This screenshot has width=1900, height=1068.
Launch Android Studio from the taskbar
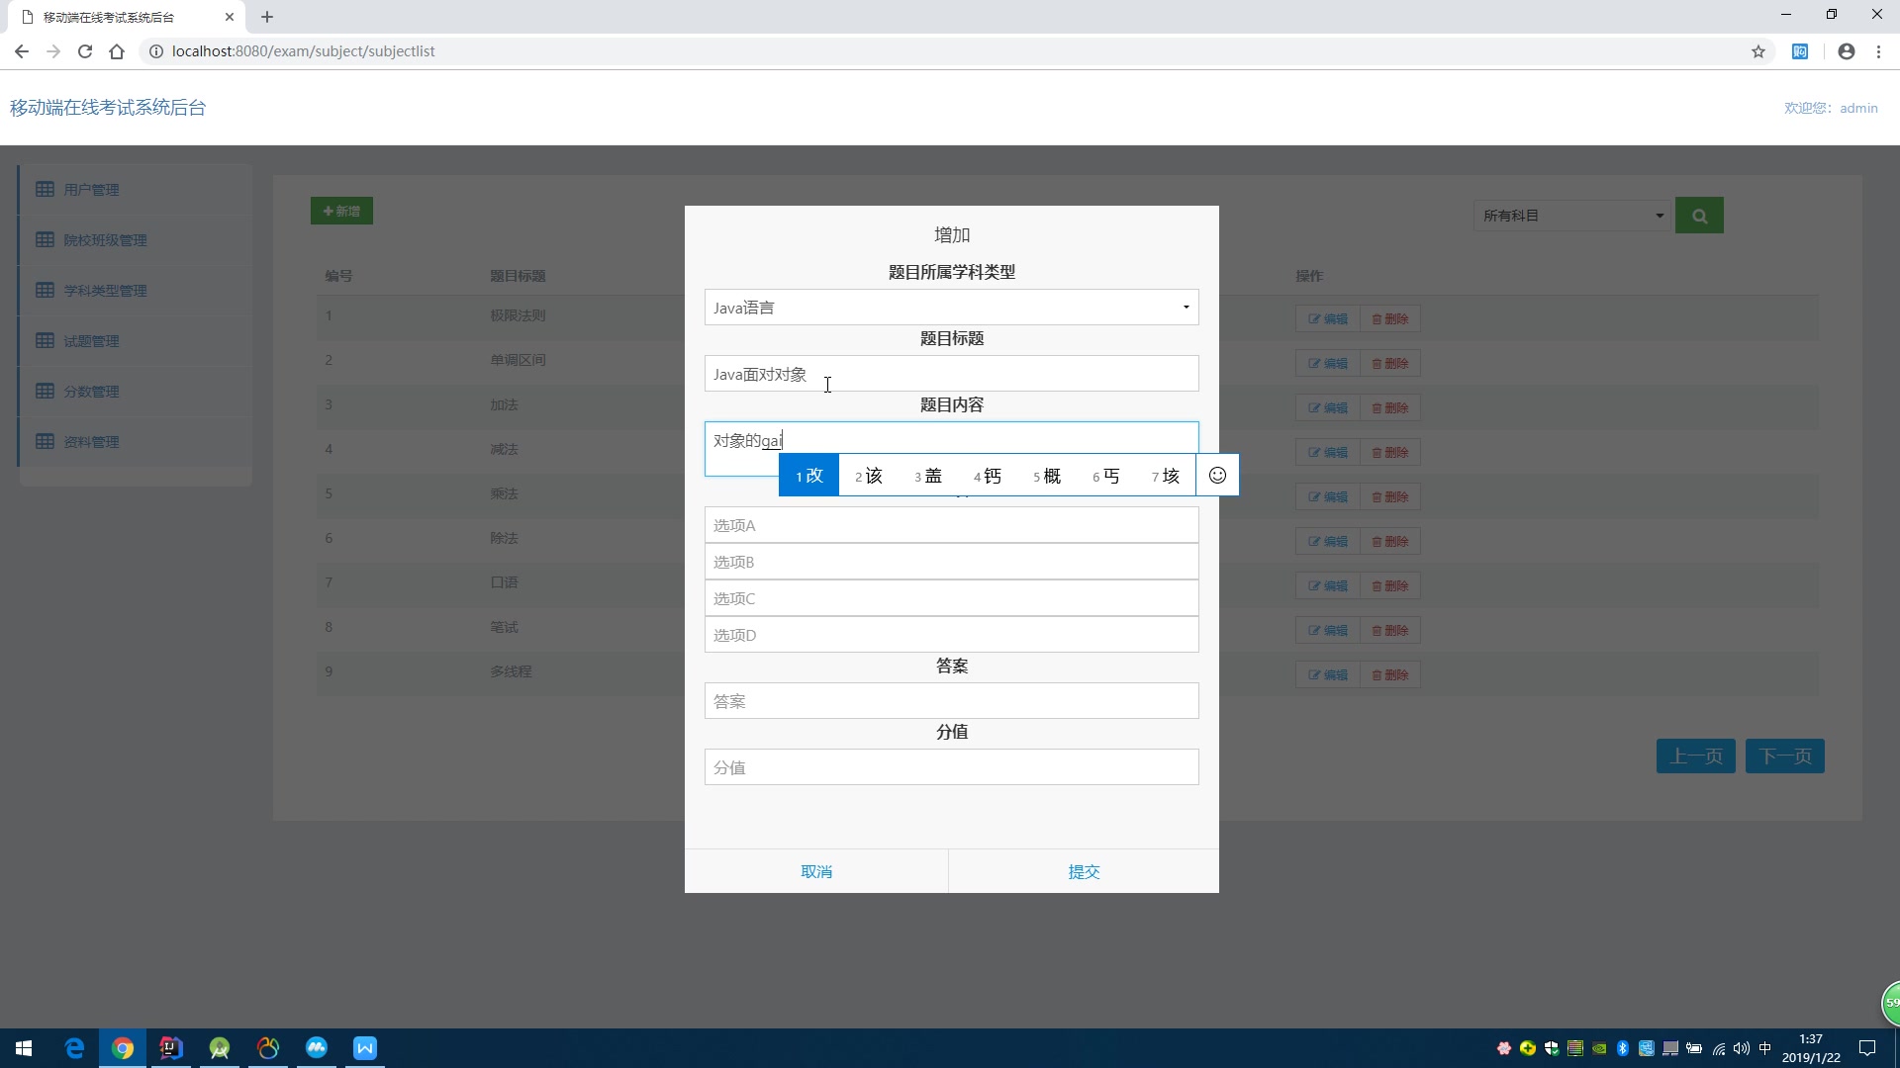219,1049
